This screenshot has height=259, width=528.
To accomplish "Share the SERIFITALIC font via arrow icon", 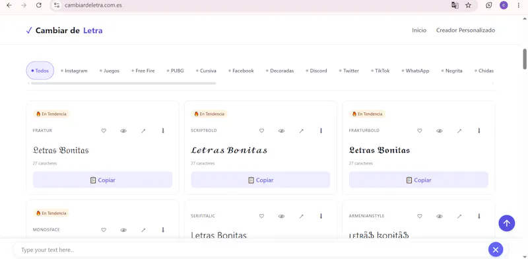I will pyautogui.click(x=301, y=216).
